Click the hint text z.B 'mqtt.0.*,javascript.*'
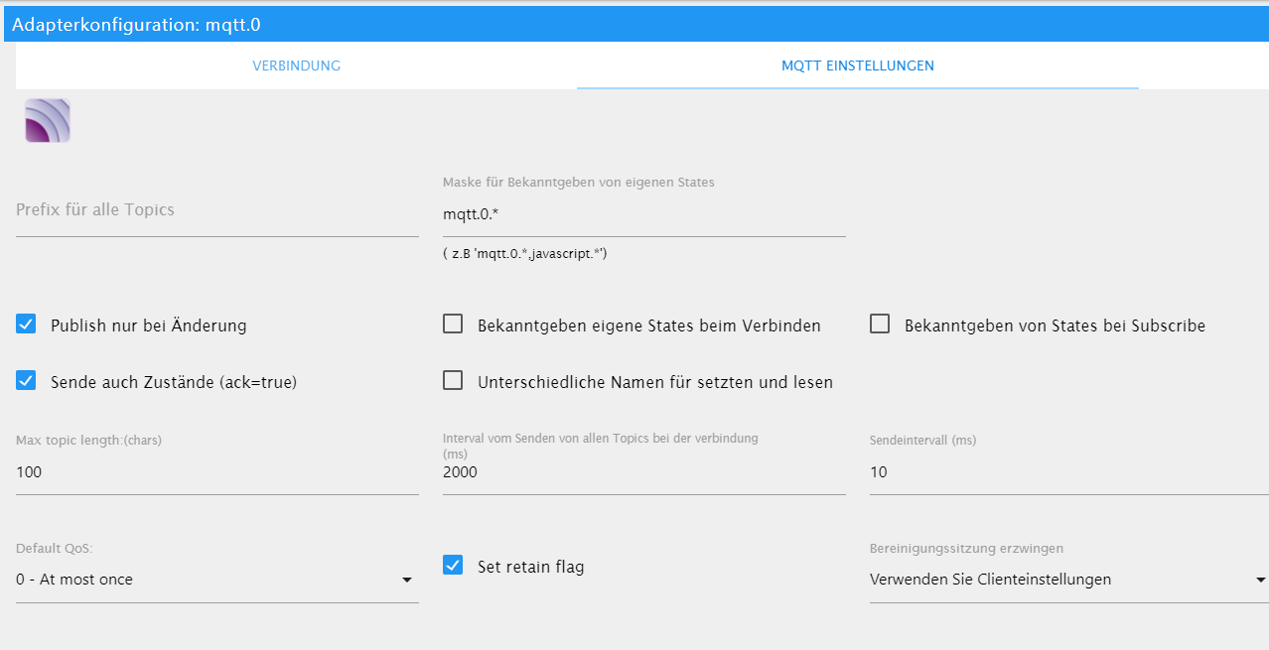Screen dimensions: 1269x650 pyautogui.click(x=525, y=254)
